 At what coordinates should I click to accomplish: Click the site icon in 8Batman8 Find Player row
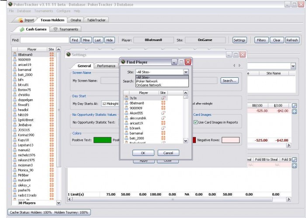click(163, 103)
